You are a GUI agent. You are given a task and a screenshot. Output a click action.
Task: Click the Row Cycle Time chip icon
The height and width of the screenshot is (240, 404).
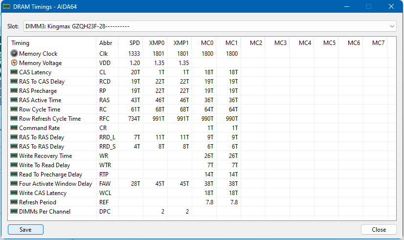[14, 109]
